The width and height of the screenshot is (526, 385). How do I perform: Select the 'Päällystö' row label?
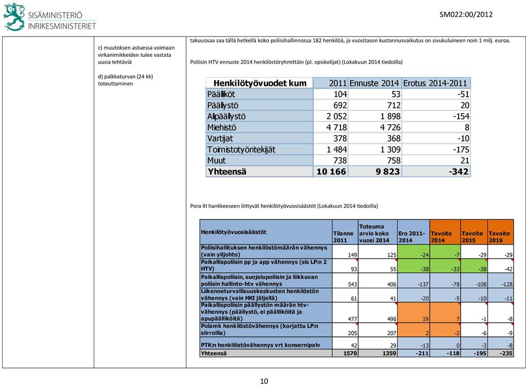pyautogui.click(x=223, y=105)
